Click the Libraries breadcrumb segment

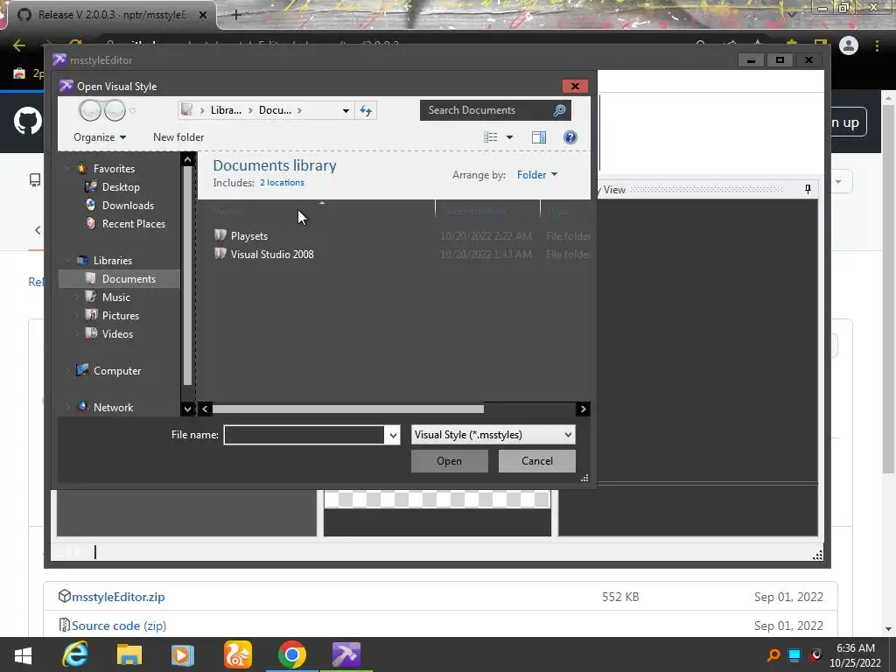point(226,110)
